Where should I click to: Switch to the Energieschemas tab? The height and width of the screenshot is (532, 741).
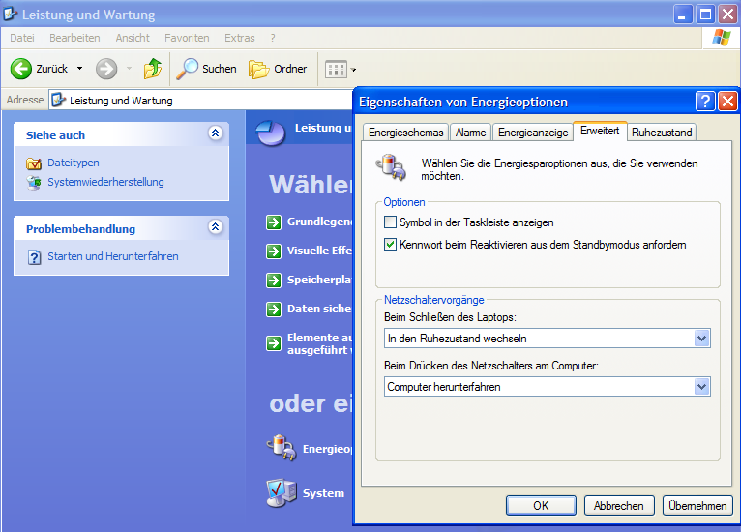406,133
